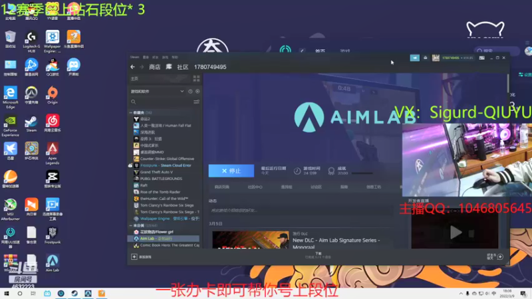Image resolution: width=532 pixels, height=299 pixels.
Task: Open the 下载 downloads bar at the bottom
Action: (318, 255)
